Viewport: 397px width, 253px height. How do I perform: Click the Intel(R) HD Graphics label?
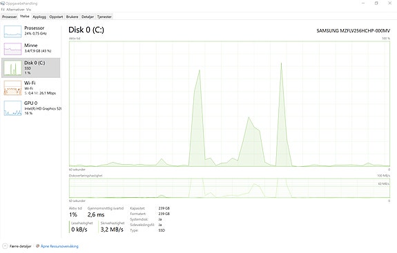[x=43, y=109]
